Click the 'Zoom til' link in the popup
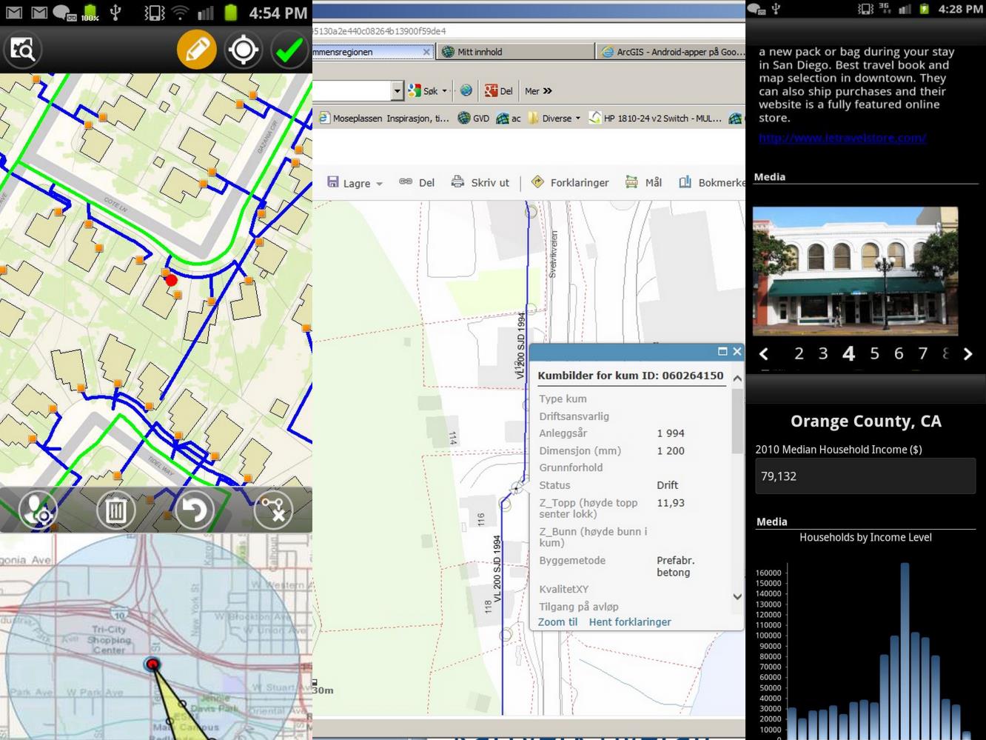Viewport: 986px width, 740px height. click(x=557, y=621)
